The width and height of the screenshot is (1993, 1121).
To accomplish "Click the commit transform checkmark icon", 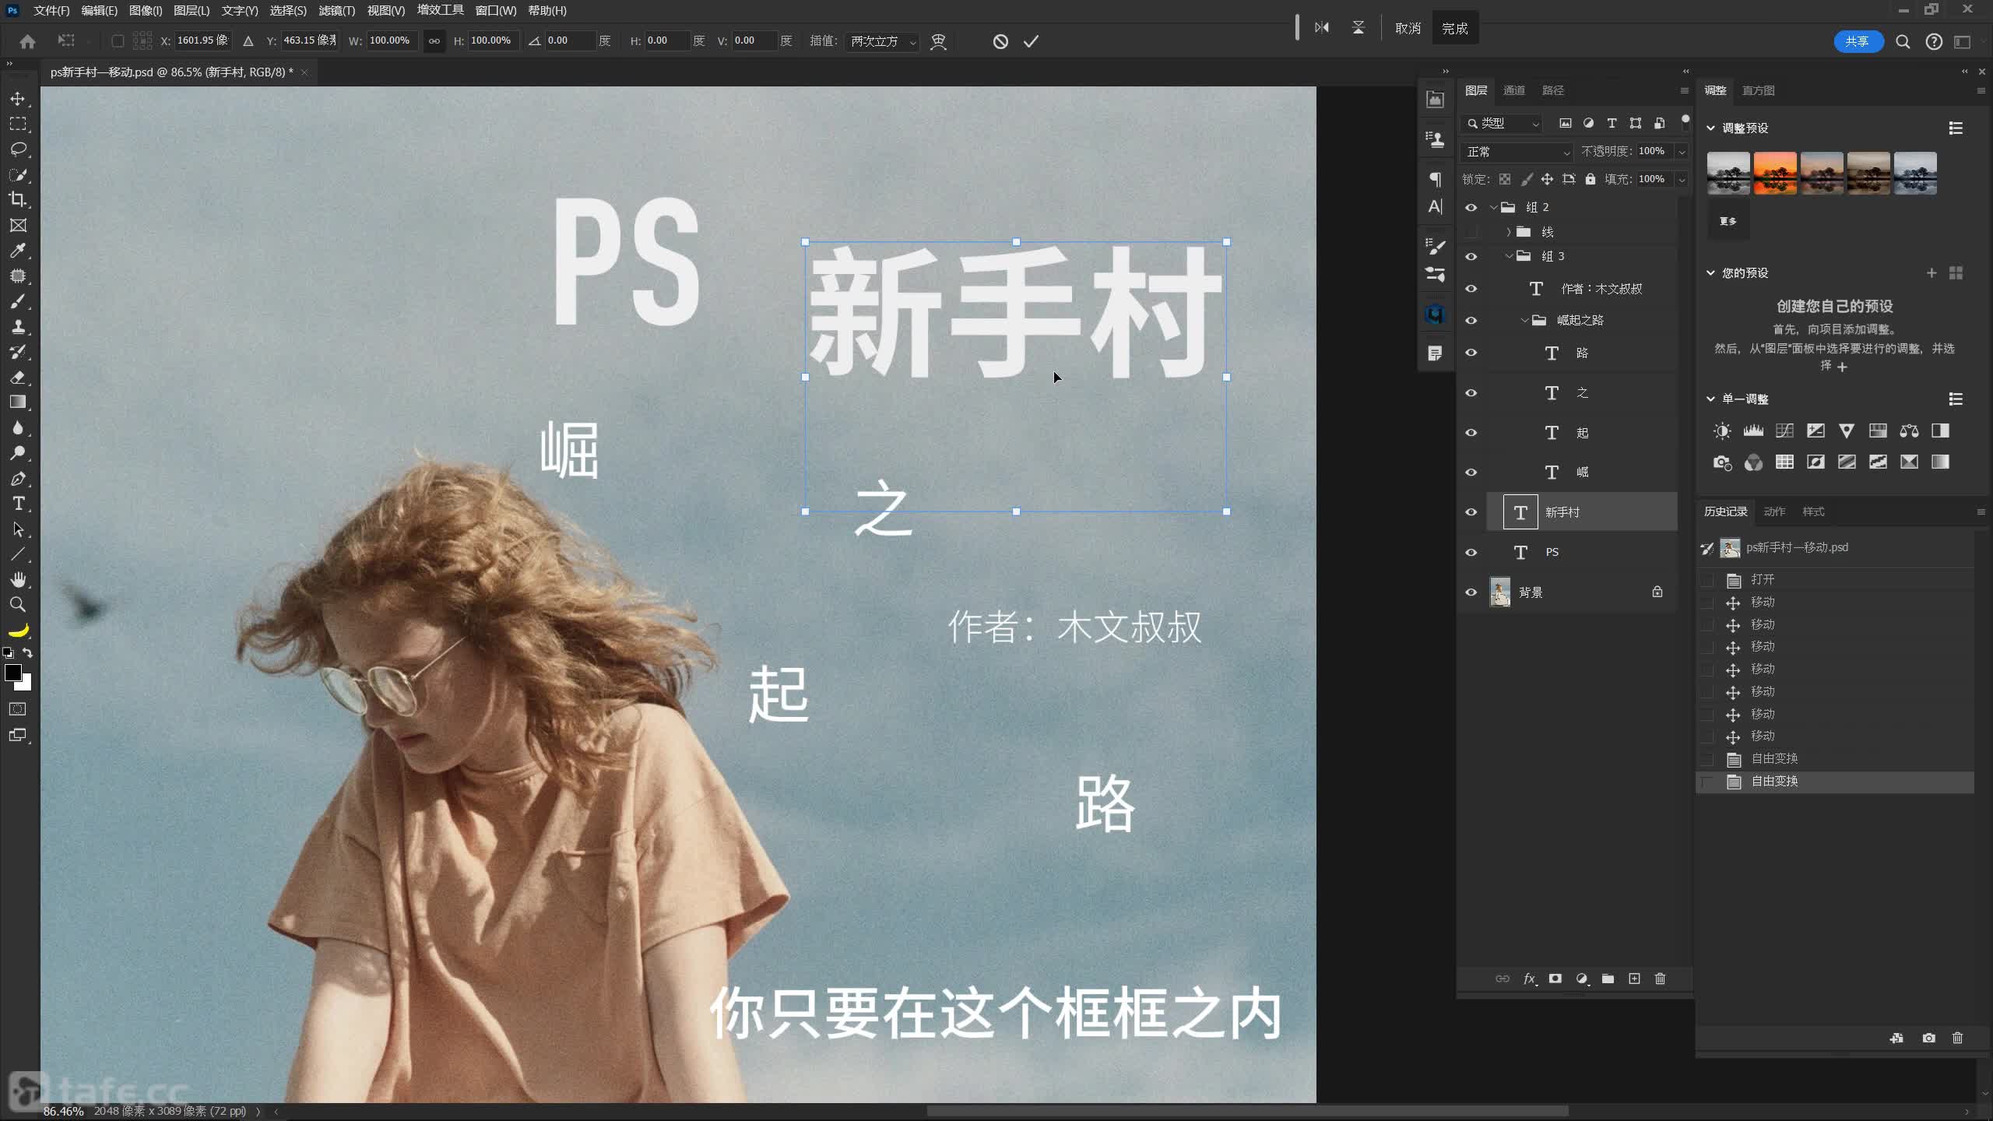I will click(x=1031, y=41).
